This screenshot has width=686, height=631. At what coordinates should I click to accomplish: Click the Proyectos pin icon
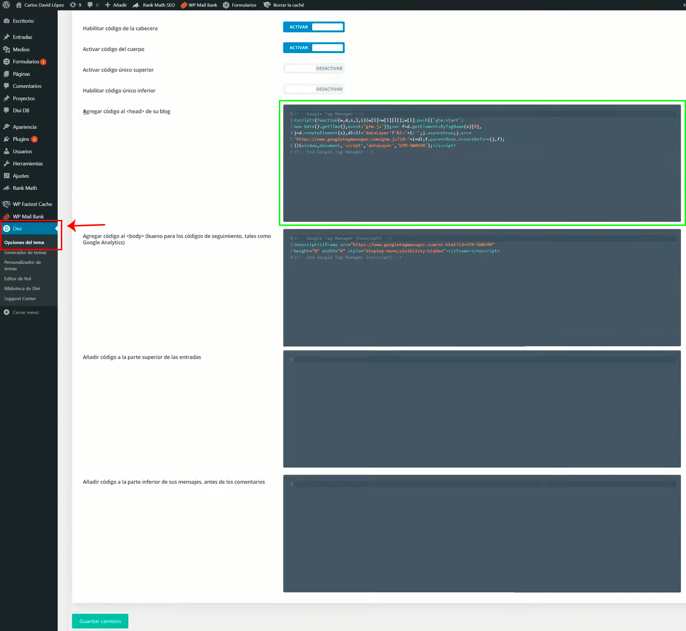coord(6,99)
